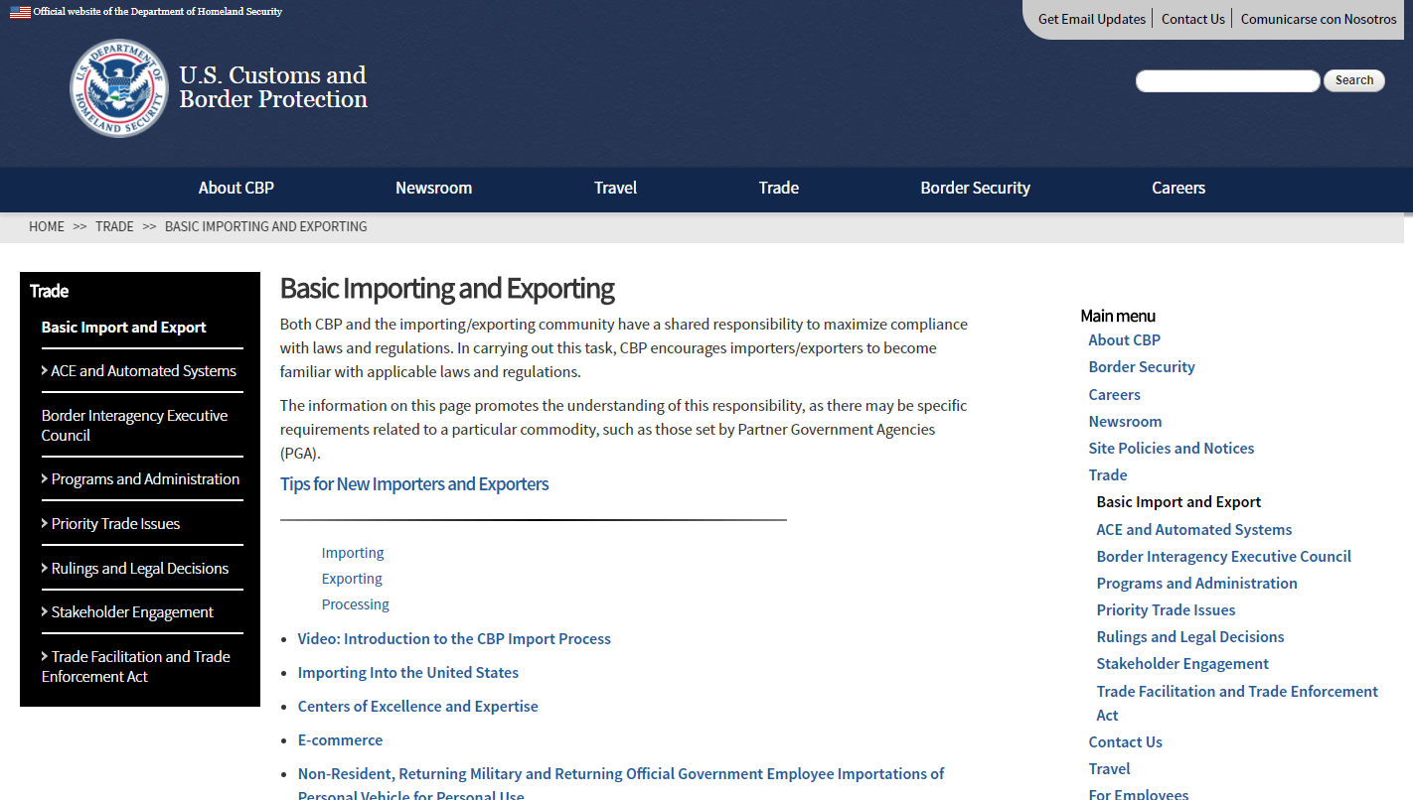Click Newsroom in right Main menu
Screen dimensions: 1413x800
pyautogui.click(x=1125, y=421)
